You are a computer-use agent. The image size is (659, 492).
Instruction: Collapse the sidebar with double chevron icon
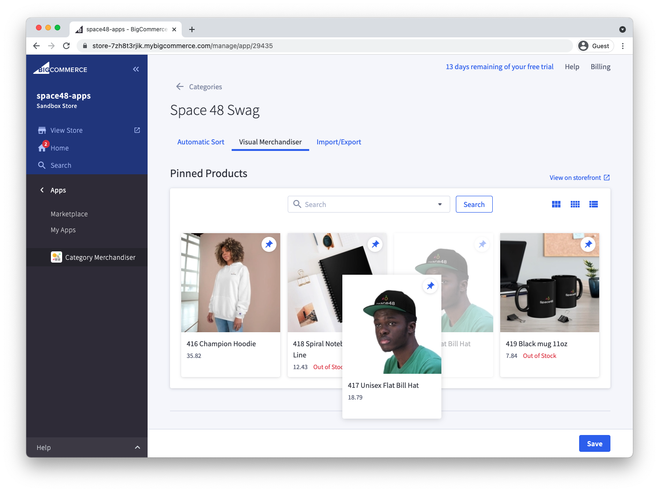click(136, 69)
